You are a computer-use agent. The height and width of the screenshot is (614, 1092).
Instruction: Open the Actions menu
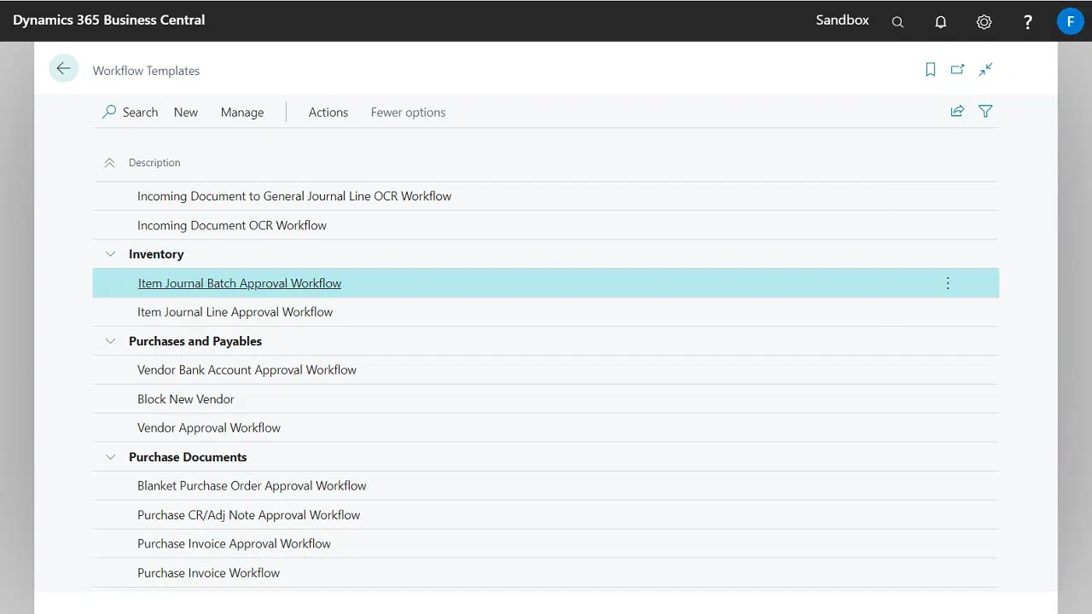[328, 112]
